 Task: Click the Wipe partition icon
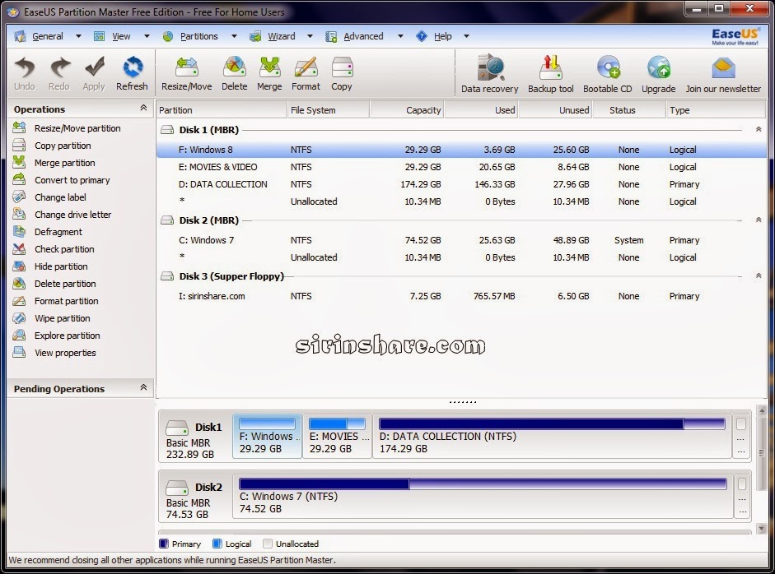[19, 318]
